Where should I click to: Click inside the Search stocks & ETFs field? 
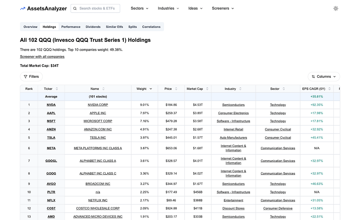point(97,8)
